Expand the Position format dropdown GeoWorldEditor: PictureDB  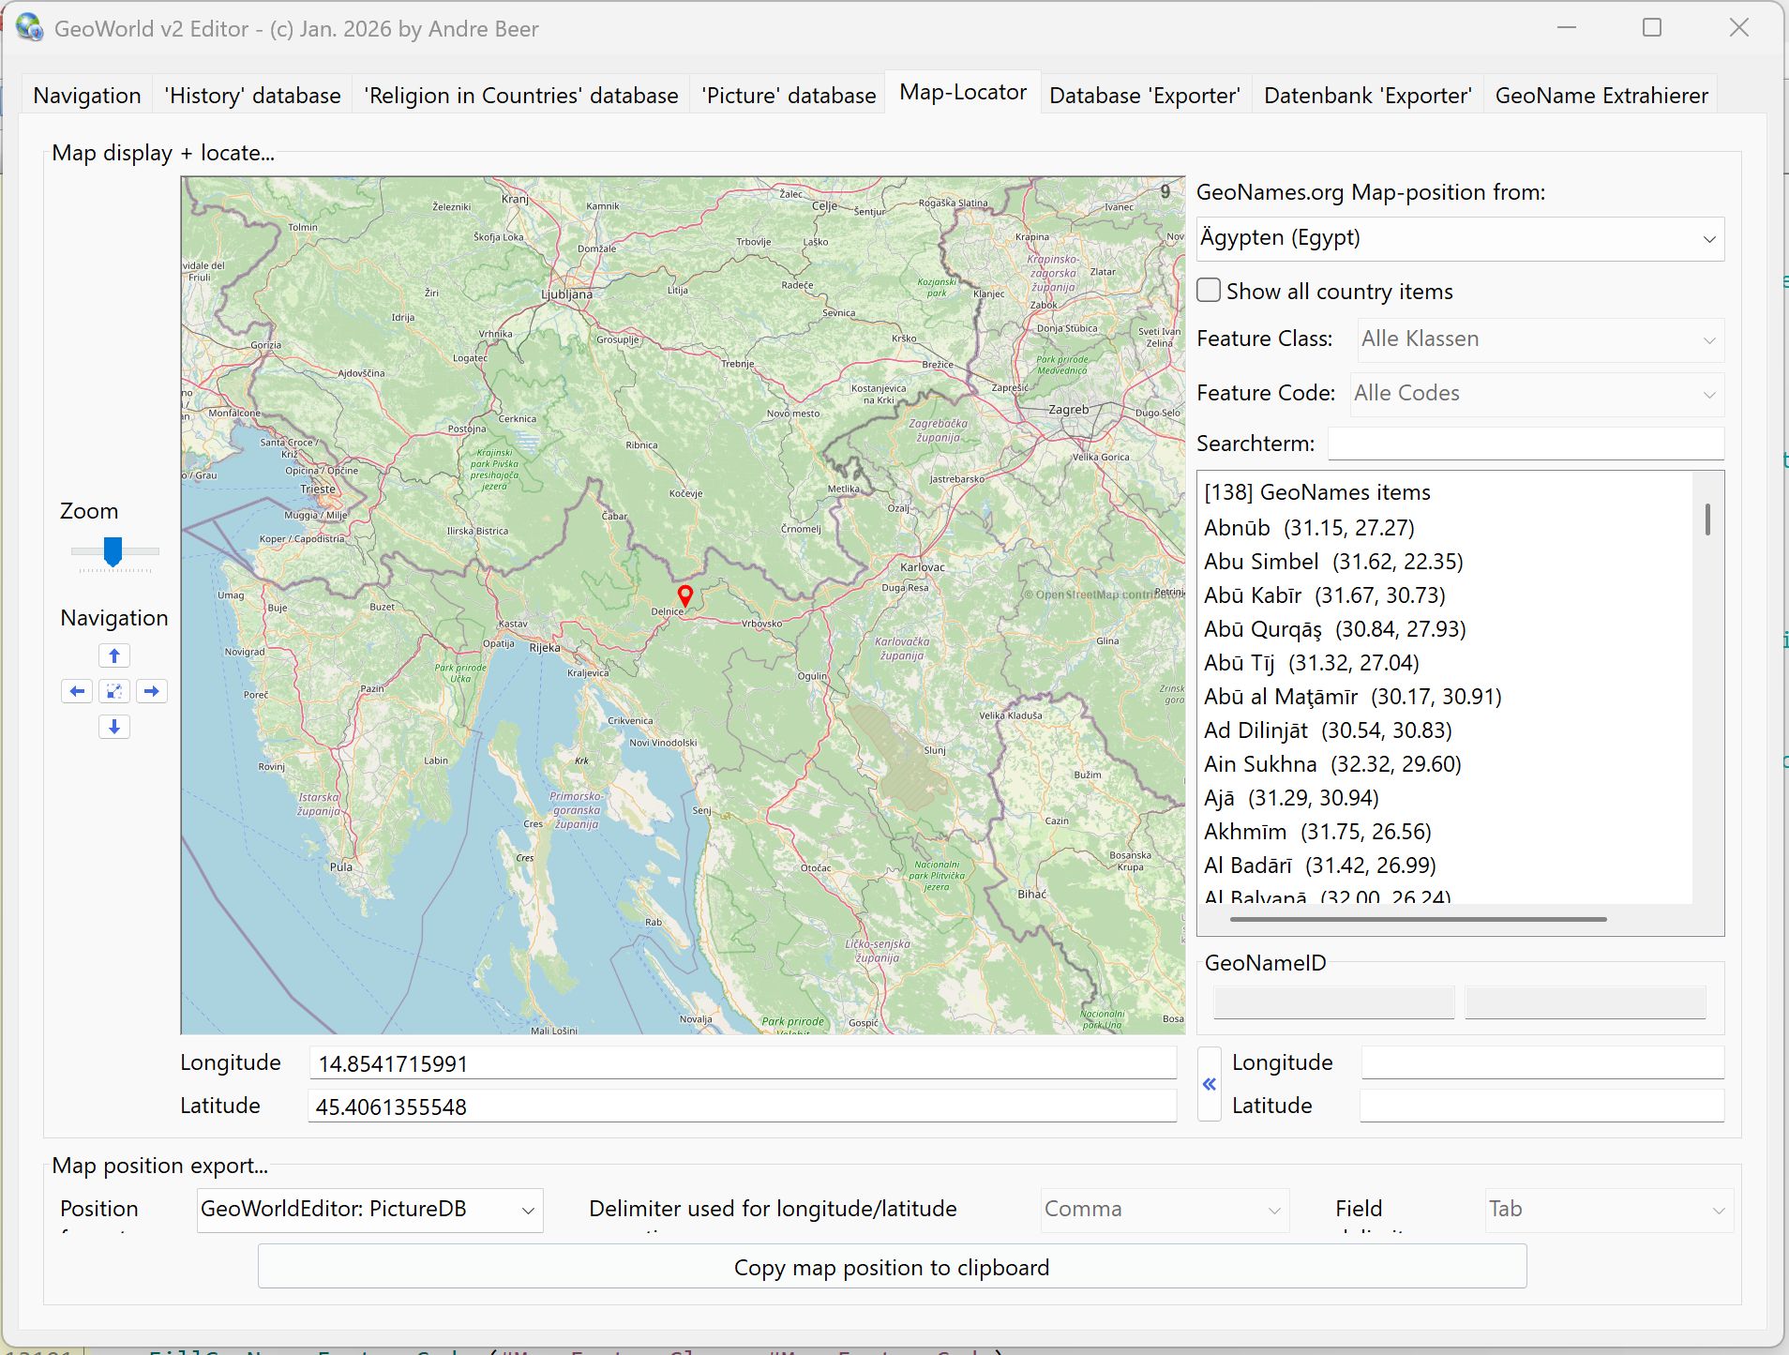click(x=369, y=1210)
